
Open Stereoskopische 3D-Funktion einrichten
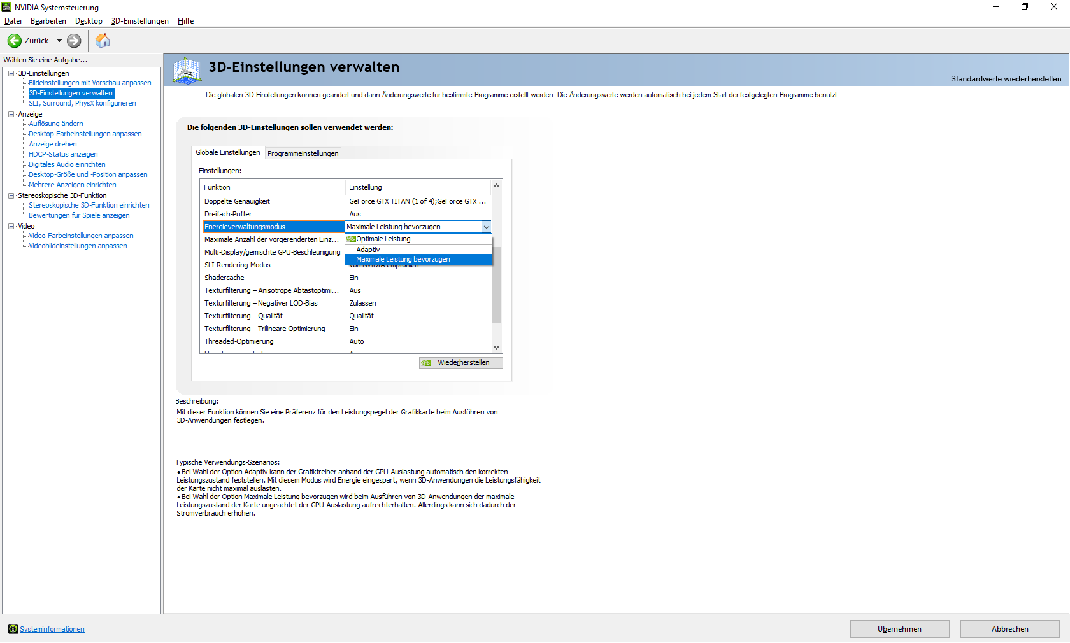coord(89,205)
